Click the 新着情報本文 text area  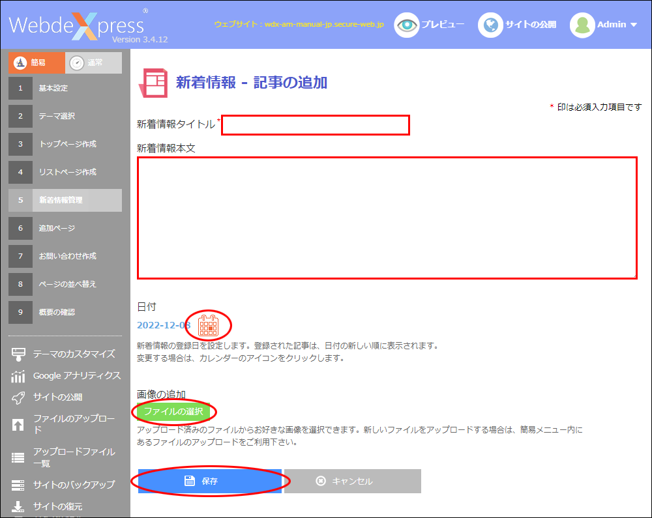[x=387, y=218]
